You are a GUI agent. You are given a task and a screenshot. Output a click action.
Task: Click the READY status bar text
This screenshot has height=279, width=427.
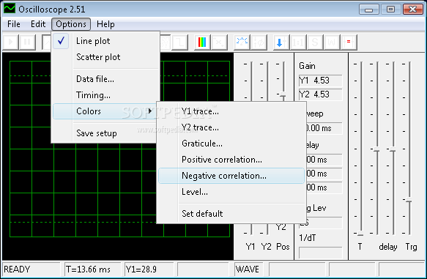coord(17,269)
